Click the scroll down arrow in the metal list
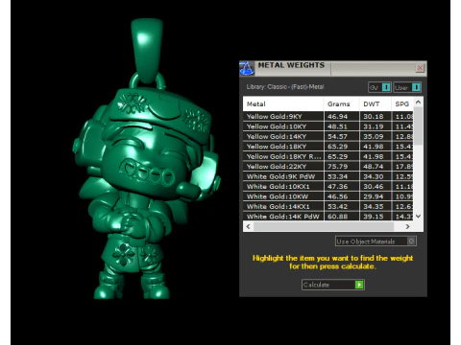The width and height of the screenshot is (461, 345). 418,217
